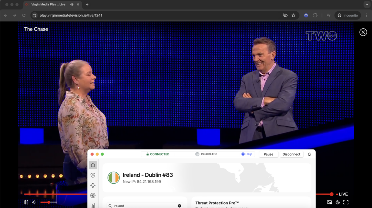View site information in address bar
The image size is (372, 208).
(x=35, y=15)
